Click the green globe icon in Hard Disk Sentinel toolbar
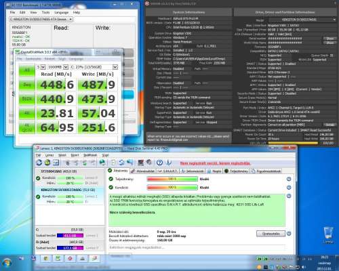The image size is (339, 271). coord(47,163)
